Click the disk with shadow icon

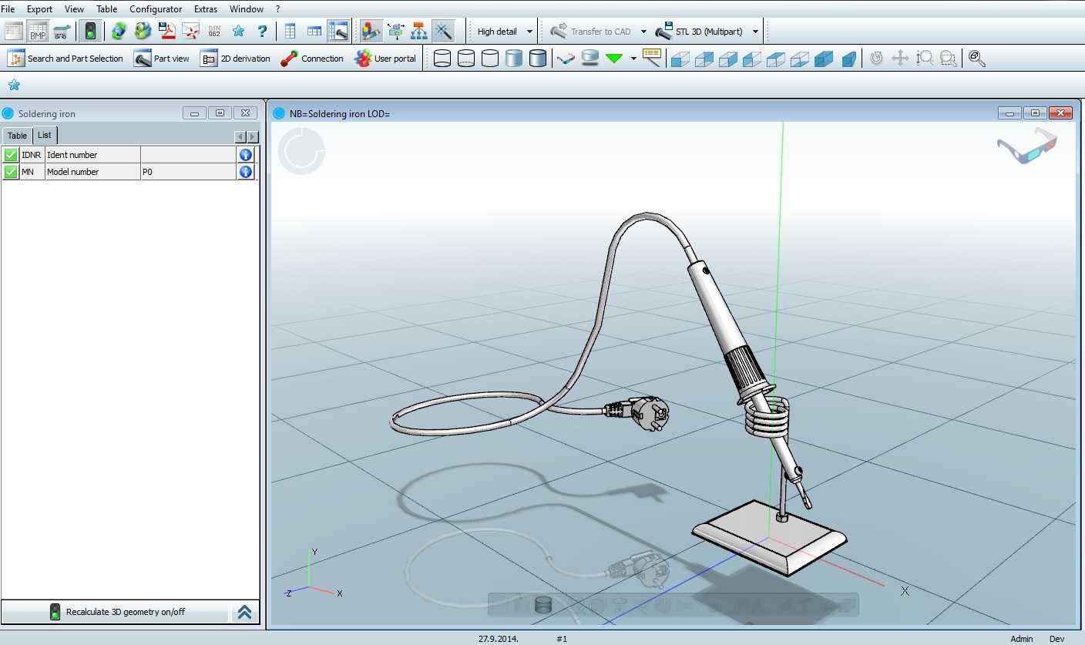pyautogui.click(x=590, y=59)
